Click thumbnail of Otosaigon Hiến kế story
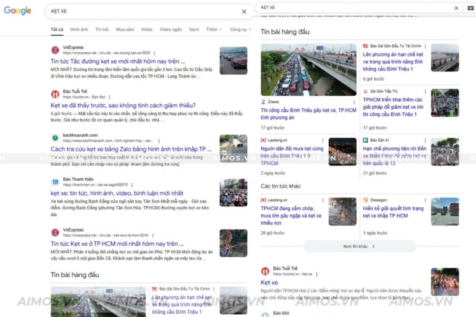476x317 pixels. (x=445, y=212)
